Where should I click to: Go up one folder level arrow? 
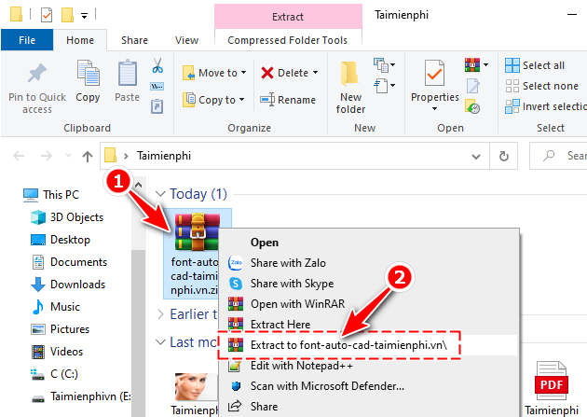pyautogui.click(x=88, y=156)
